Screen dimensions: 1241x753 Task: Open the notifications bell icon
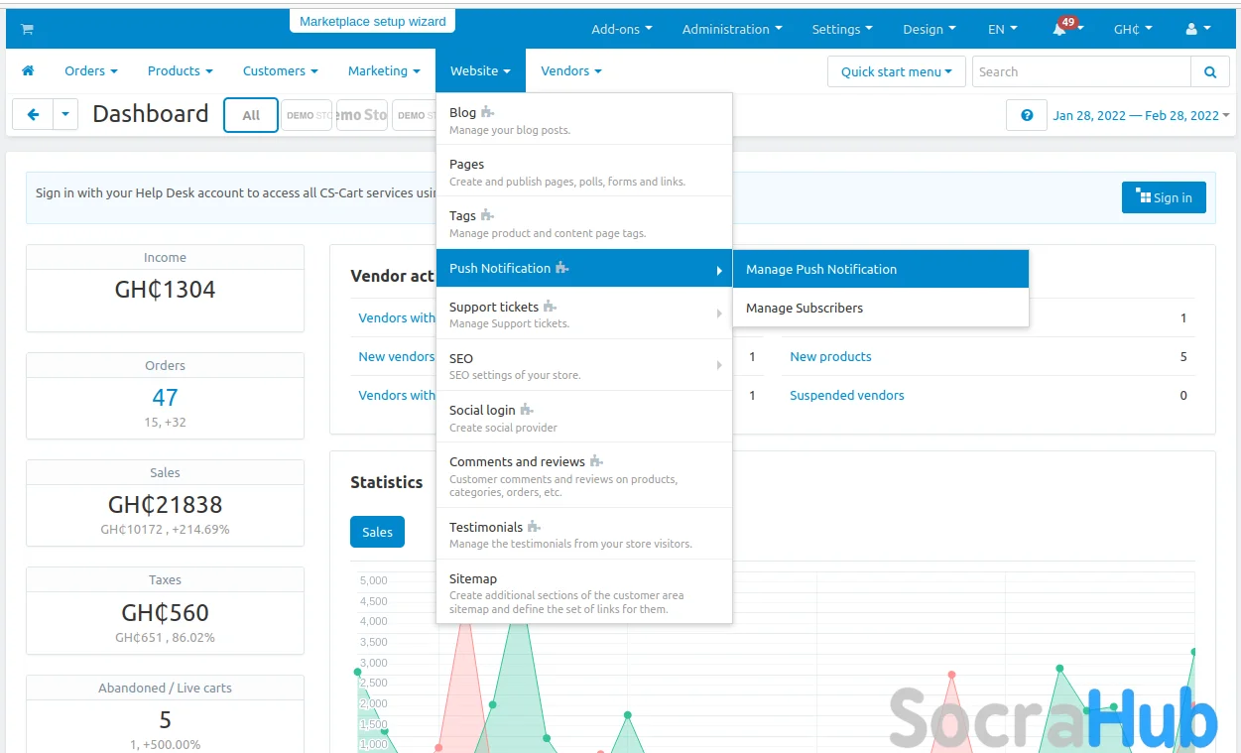1060,30
